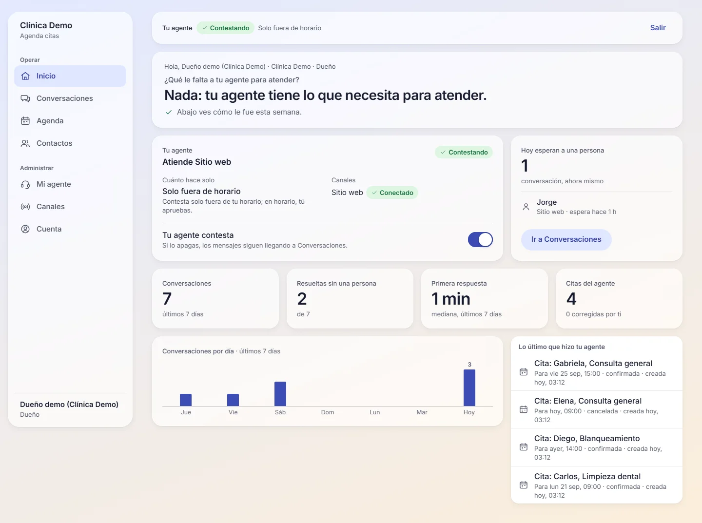Click the Agenda calendar icon in sidebar
The image size is (702, 523).
25,121
